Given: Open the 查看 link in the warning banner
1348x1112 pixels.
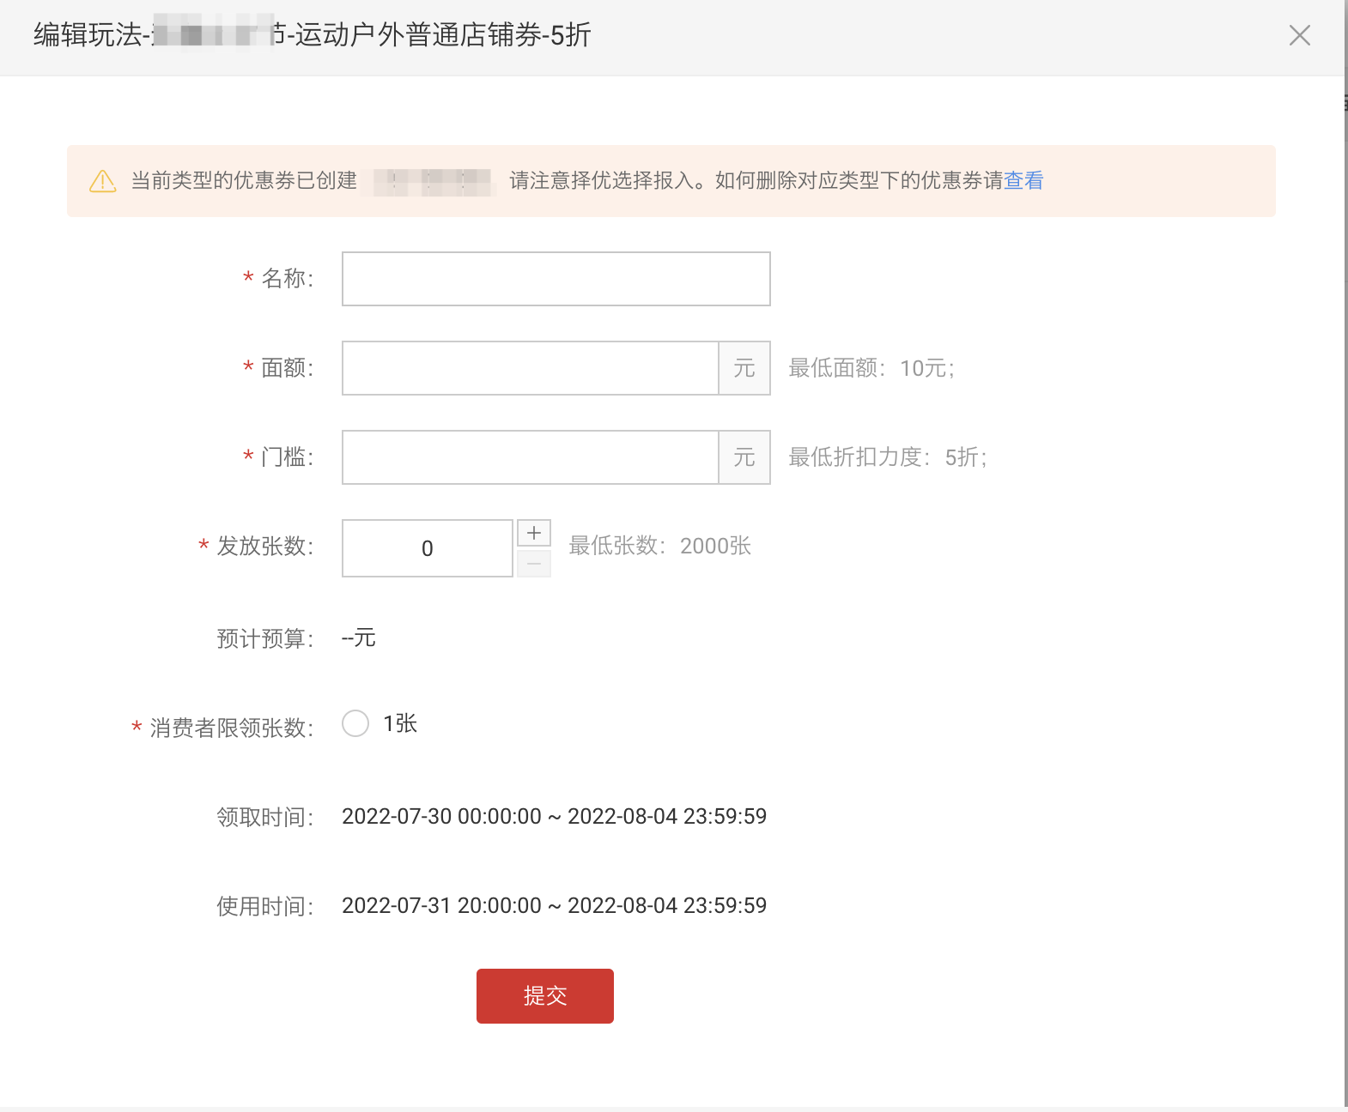Looking at the screenshot, I should click(x=1023, y=180).
